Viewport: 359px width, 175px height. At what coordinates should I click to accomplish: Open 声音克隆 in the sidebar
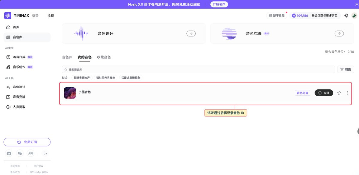pos(27,97)
